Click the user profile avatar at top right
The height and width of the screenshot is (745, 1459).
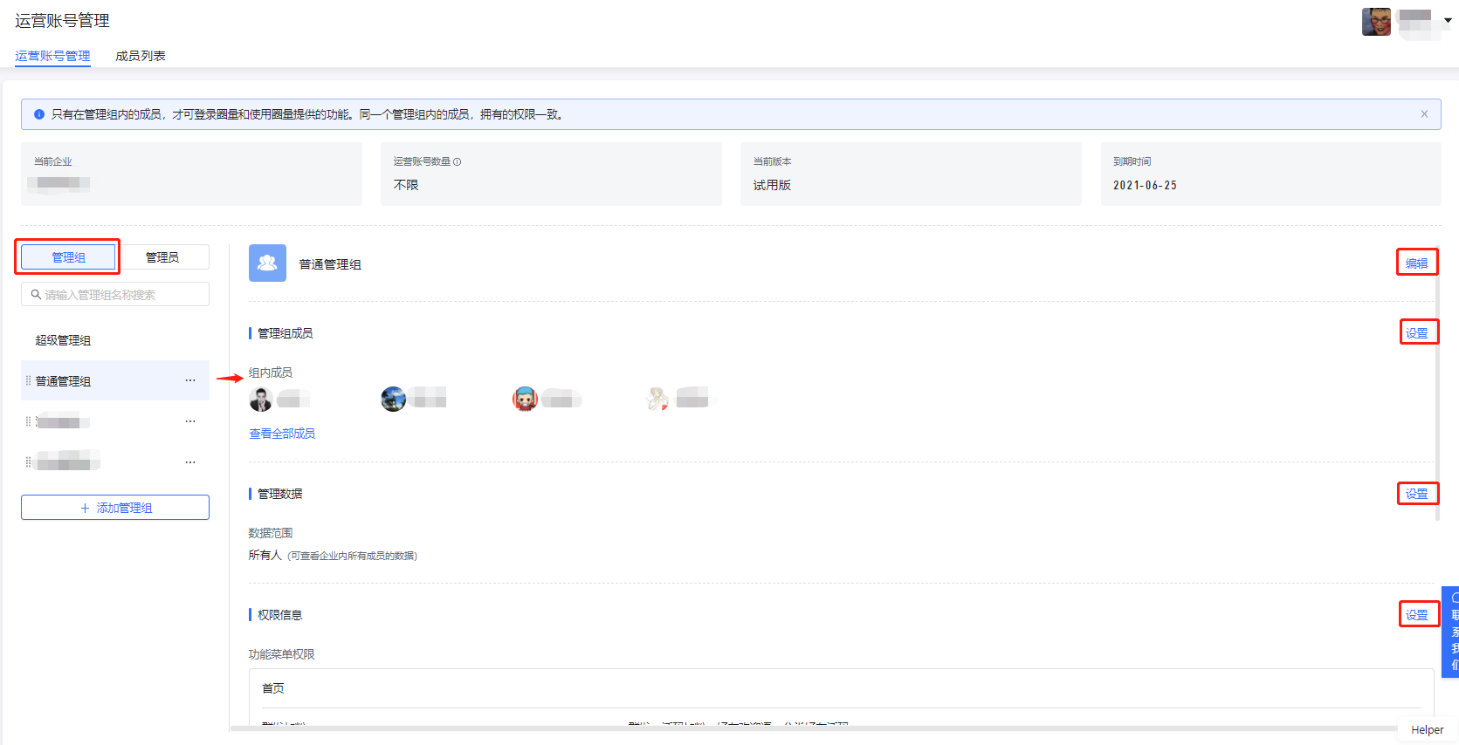coord(1376,21)
